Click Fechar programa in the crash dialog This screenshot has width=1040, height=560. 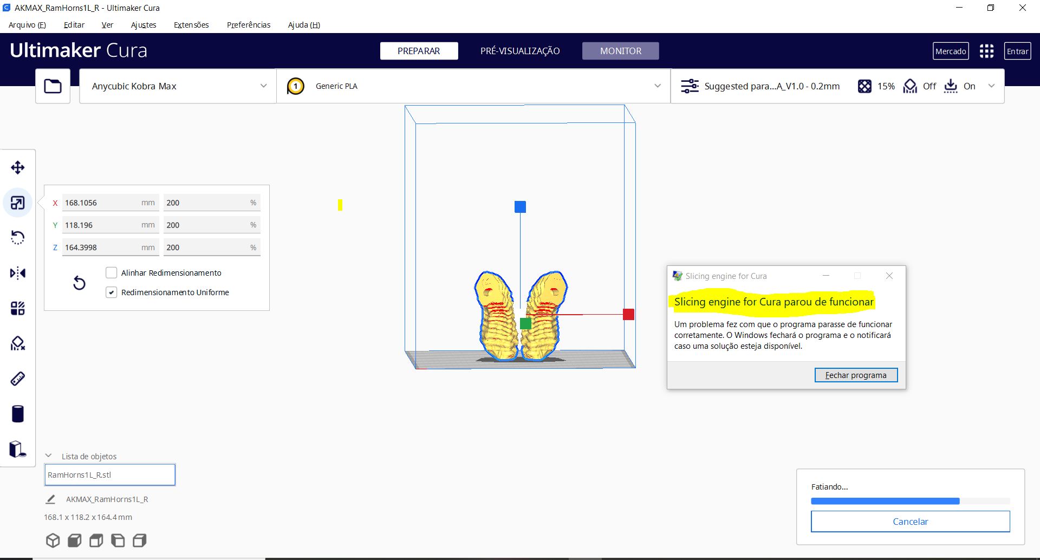(x=856, y=375)
